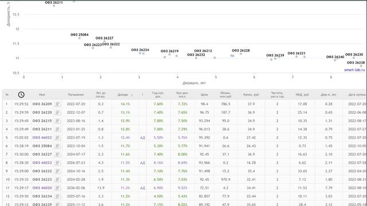Open document icon next to ОФЗ 46020
The height and width of the screenshot is (206, 367).
57,188
